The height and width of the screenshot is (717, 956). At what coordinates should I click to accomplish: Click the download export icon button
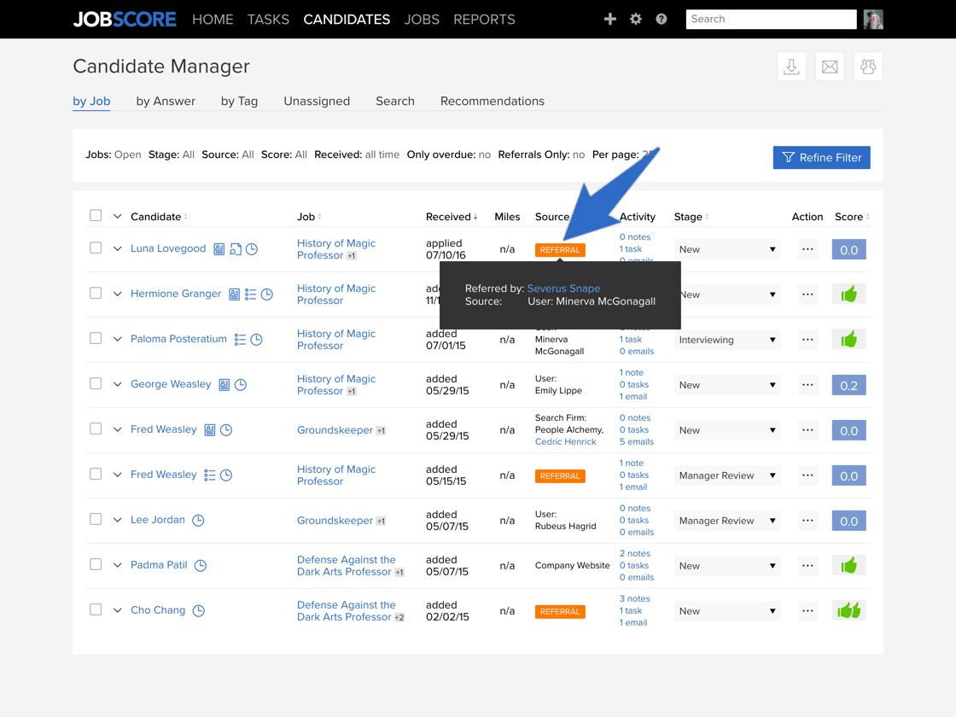(791, 67)
